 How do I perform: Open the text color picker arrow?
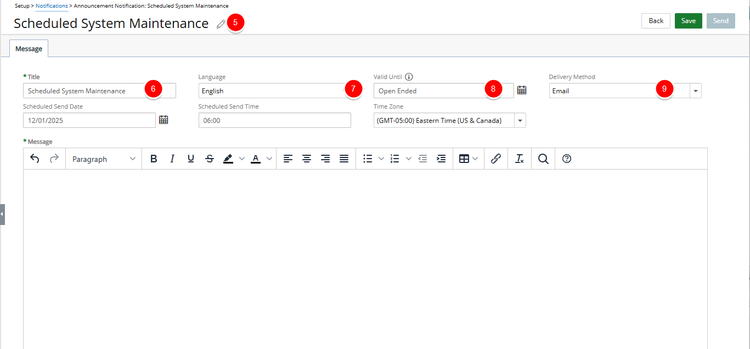[269, 159]
